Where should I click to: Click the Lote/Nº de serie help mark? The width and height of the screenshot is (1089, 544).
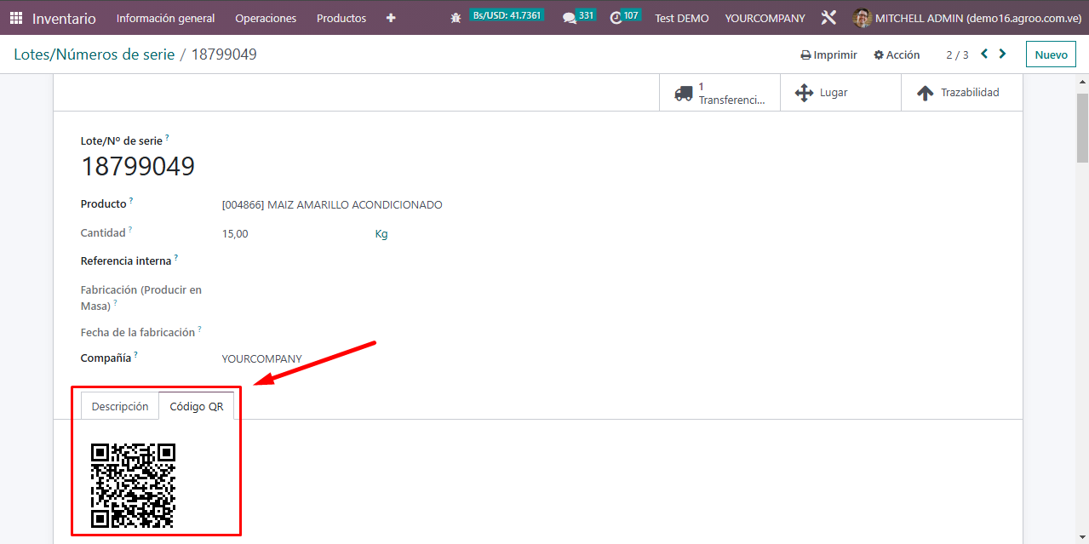pos(167,138)
